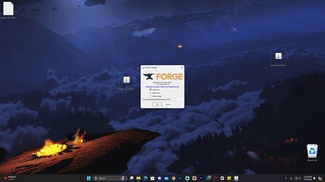The width and height of the screenshot is (325, 182).
Task: Select the Recycle Bin icon
Action: pos(312,153)
